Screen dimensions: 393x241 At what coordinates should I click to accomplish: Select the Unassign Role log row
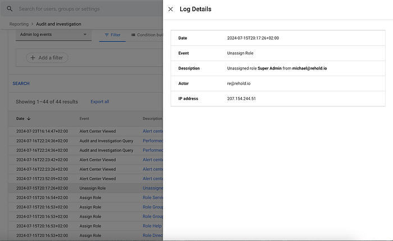[85, 188]
